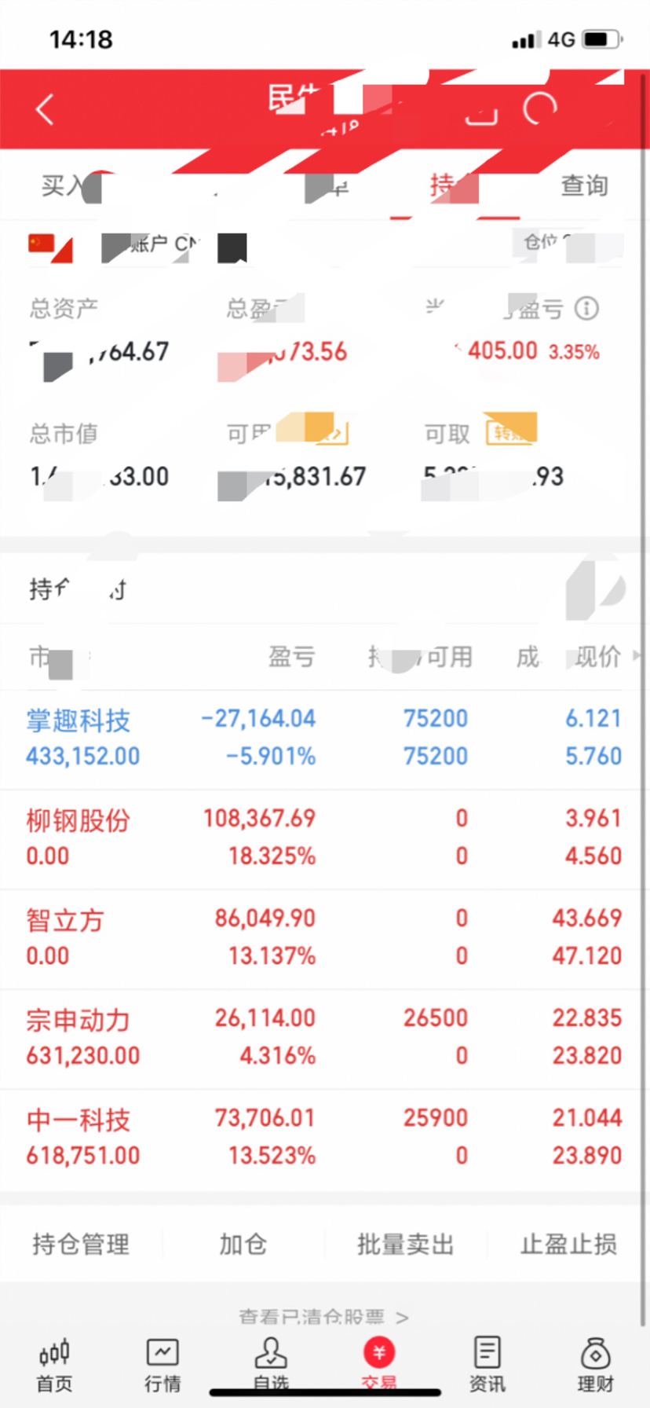Viewport: 650px width, 1408px height.
Task: Open 首页 home icon in bottom bar
Action: (x=54, y=1365)
